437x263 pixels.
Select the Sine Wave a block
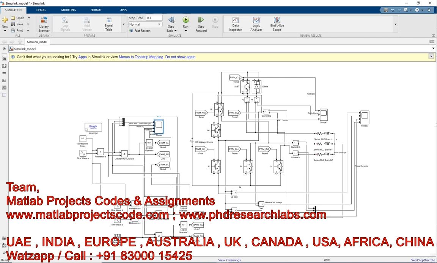pos(83,153)
